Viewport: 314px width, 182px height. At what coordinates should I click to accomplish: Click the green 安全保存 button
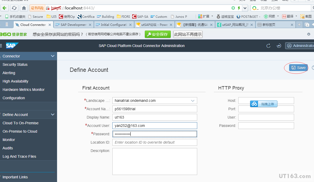click(158, 34)
